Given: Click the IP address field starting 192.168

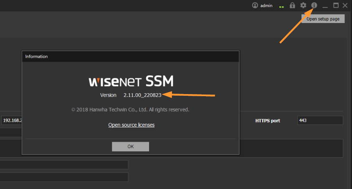Looking at the screenshot, I should tap(12, 120).
